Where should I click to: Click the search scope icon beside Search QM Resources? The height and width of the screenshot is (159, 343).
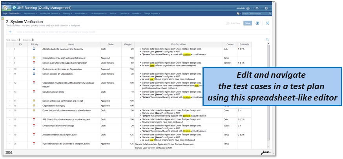click(238, 14)
